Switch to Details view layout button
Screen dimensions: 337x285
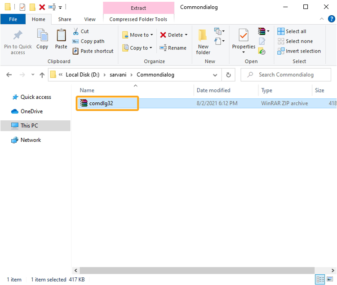click(320, 279)
